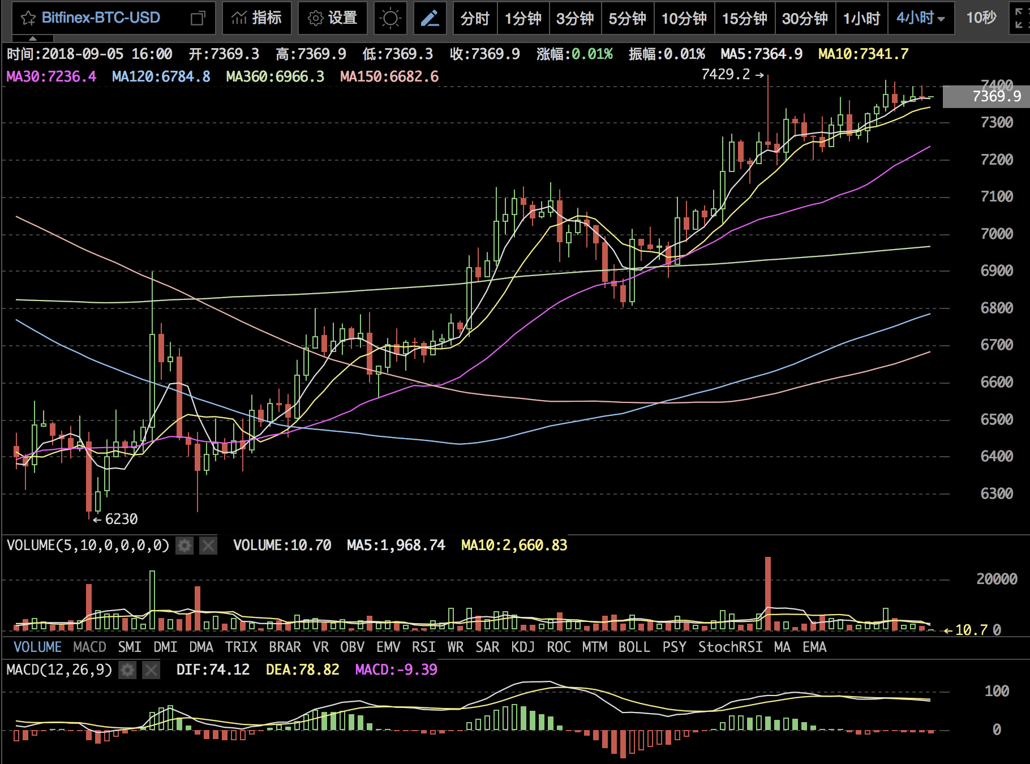Select the MACD indicator in the indicator bar
Image resolution: width=1030 pixels, height=764 pixels.
click(90, 647)
